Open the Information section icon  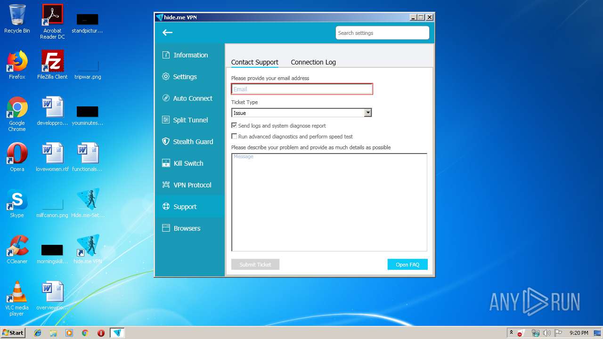(x=166, y=55)
